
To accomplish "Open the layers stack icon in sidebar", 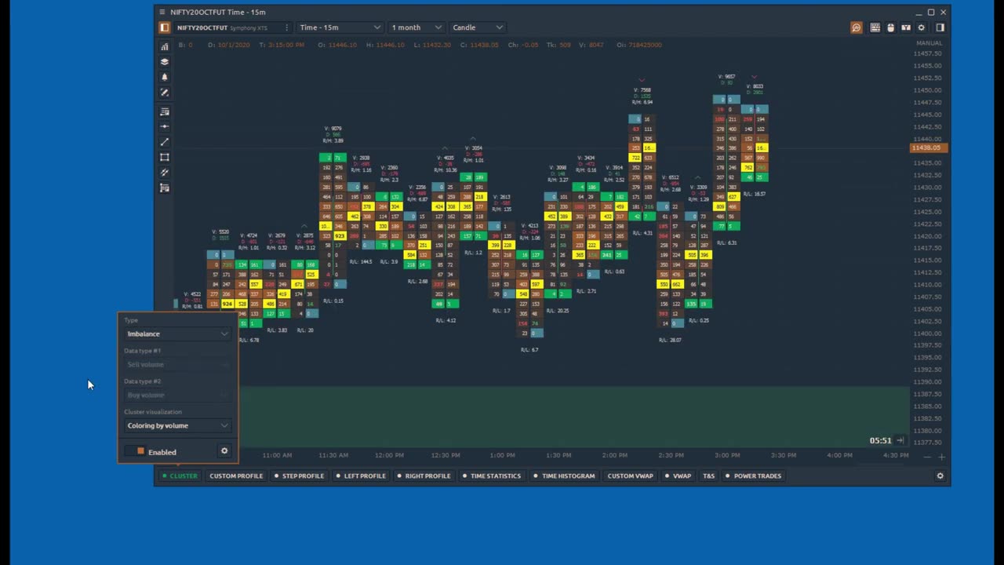I will [x=165, y=62].
